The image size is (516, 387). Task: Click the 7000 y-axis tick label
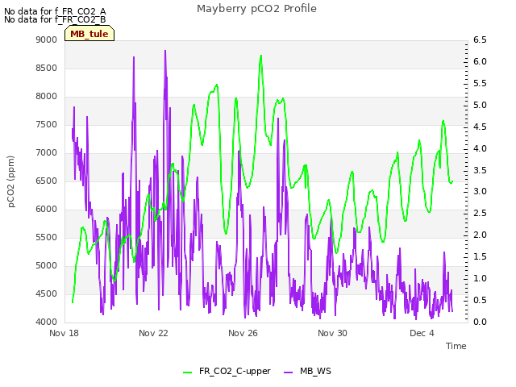pyautogui.click(x=47, y=152)
